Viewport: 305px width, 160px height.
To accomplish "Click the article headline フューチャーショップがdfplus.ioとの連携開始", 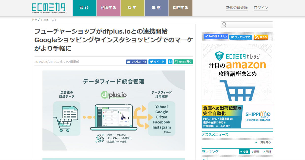I will (114, 40).
